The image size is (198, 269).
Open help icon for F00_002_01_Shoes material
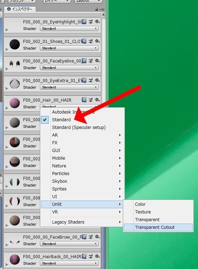point(84,41)
